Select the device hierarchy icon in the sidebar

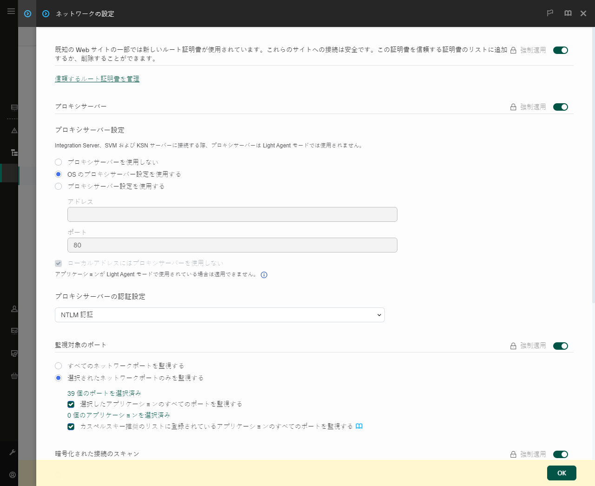click(13, 153)
